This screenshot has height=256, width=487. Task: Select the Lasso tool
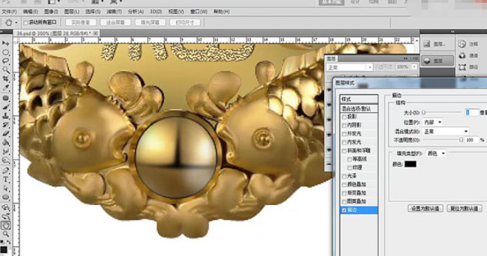[x=6, y=61]
